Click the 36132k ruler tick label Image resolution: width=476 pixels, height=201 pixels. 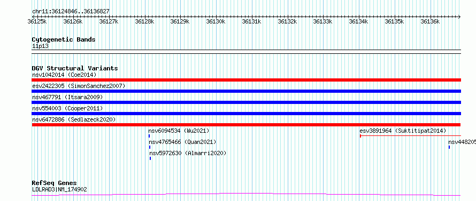pyautogui.click(x=287, y=21)
